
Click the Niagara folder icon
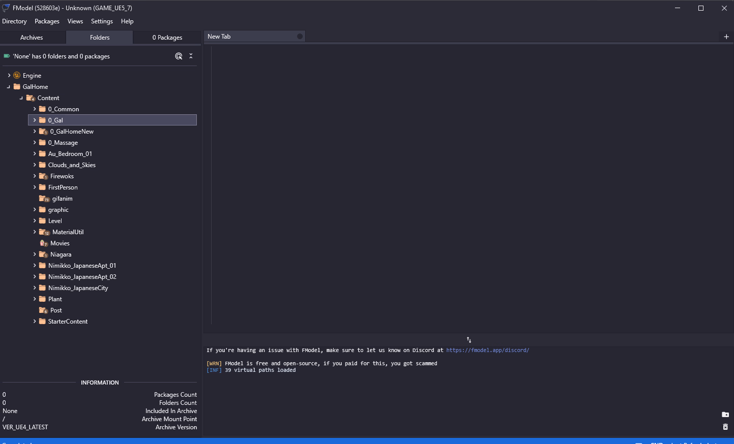44,254
